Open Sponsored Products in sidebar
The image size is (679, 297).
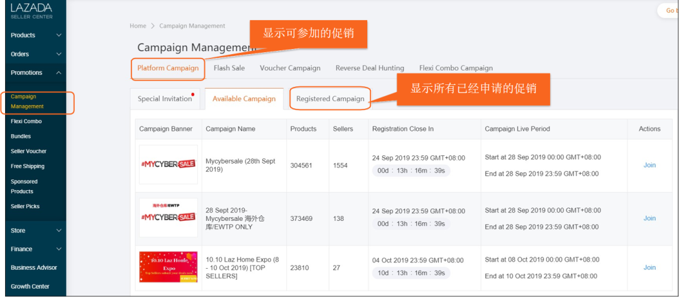tap(25, 186)
